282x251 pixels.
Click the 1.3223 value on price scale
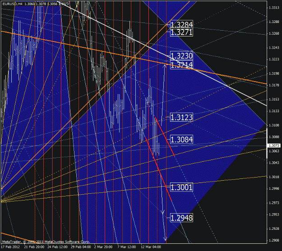click(274, 59)
